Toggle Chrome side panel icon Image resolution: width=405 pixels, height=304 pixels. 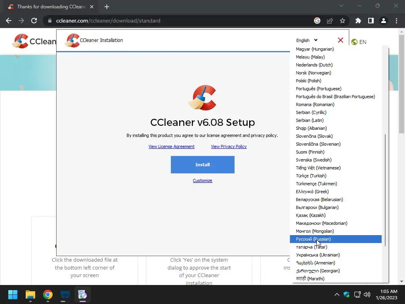point(371,21)
